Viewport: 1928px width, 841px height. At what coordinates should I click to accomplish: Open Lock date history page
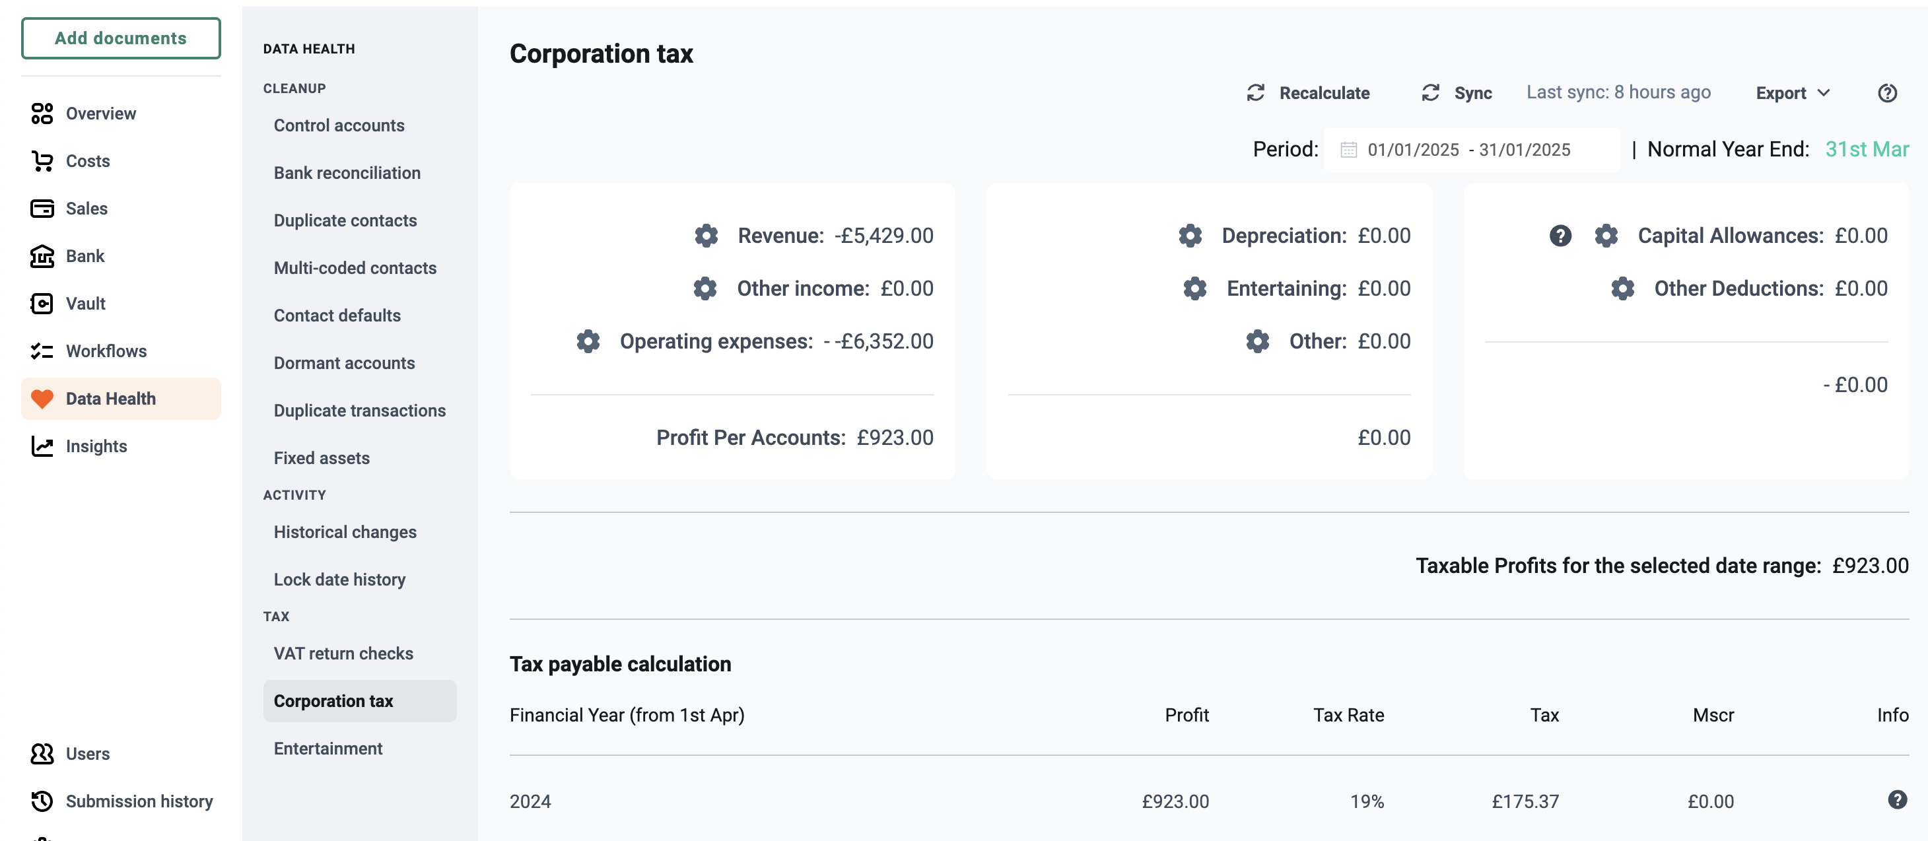click(339, 579)
